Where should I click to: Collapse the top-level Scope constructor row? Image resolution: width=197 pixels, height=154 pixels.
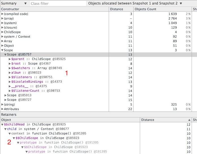tap(2, 50)
